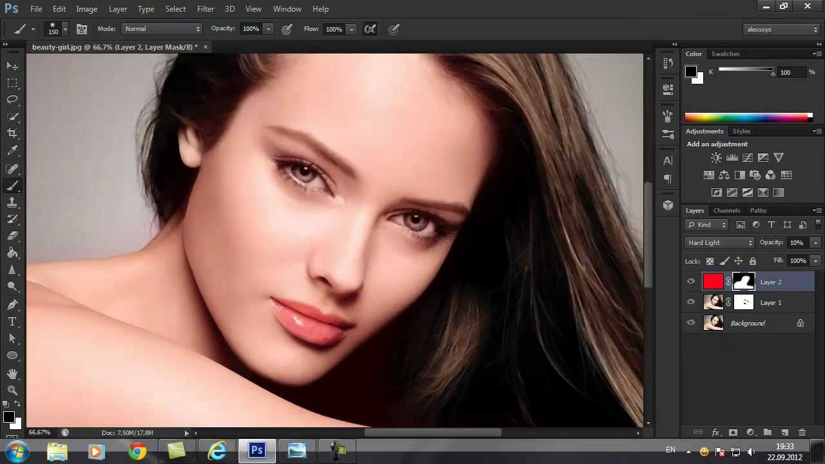This screenshot has height=464, width=825.
Task: Select the Horizontal Type tool
Action: tap(12, 322)
